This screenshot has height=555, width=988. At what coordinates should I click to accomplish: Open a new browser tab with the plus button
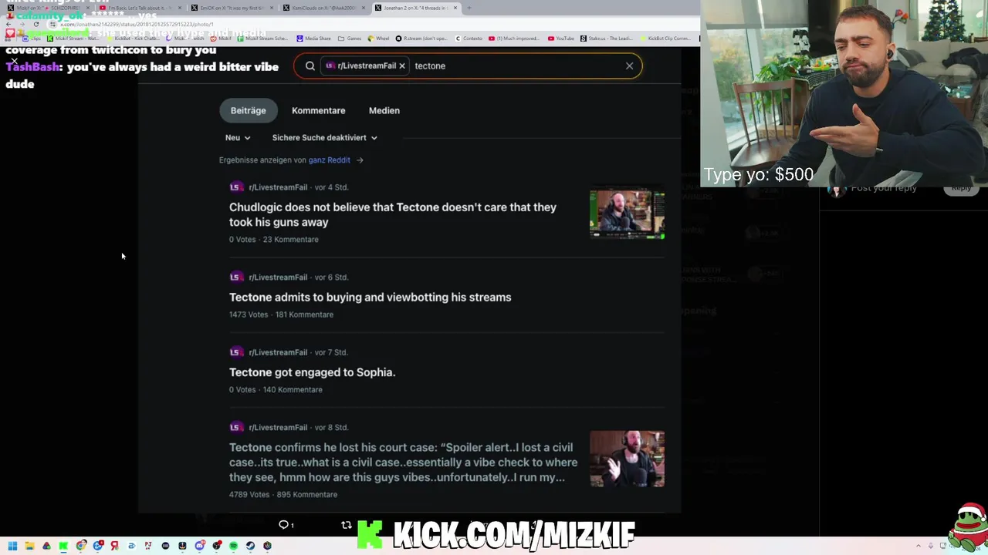pos(469,8)
